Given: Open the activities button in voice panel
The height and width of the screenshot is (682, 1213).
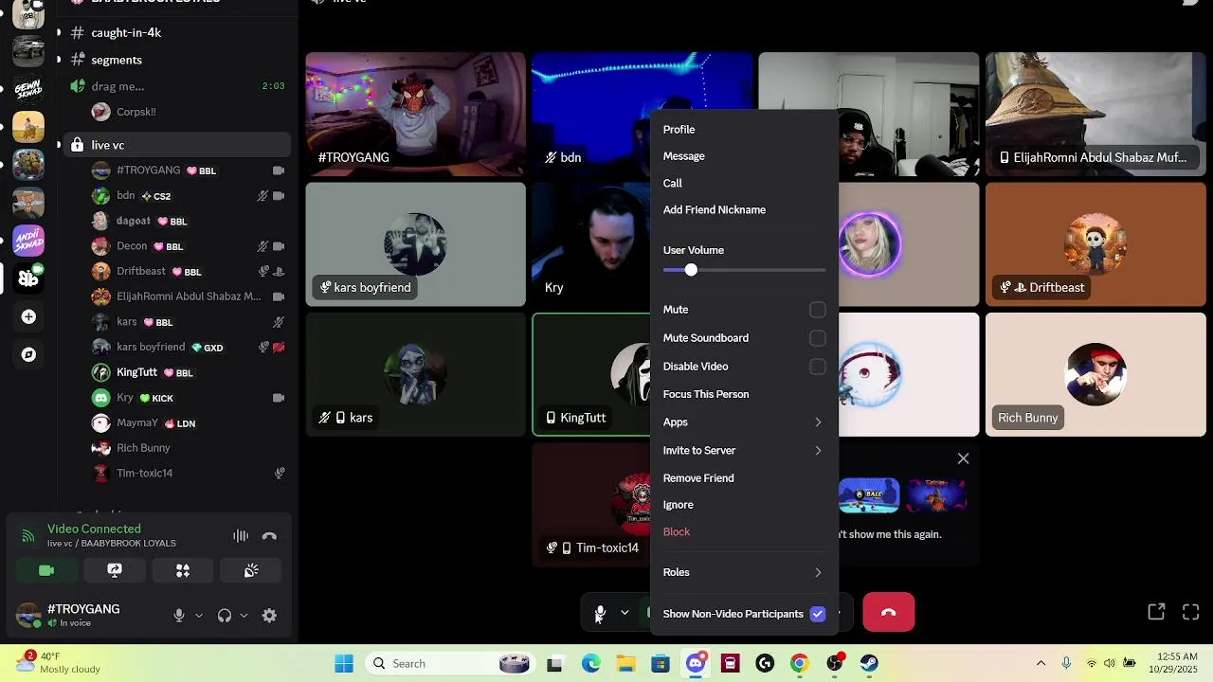Looking at the screenshot, I should (x=183, y=570).
